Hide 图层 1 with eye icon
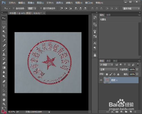The height and width of the screenshot is (114, 142). tap(101, 80)
